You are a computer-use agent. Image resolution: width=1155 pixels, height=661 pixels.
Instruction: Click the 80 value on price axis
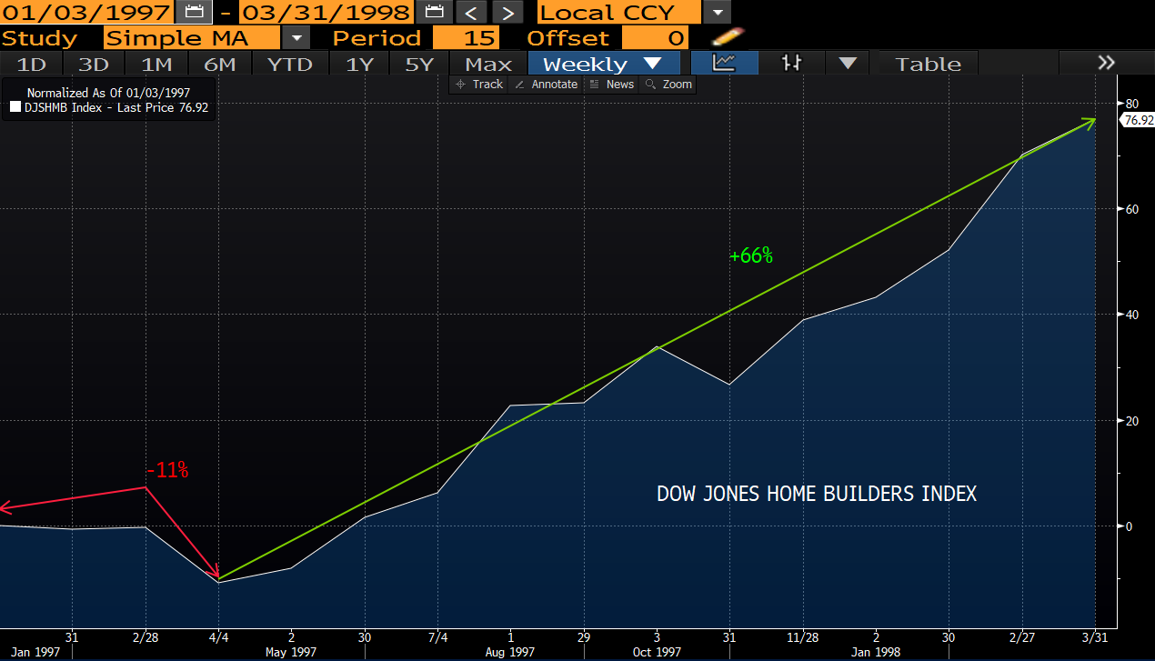tap(1133, 103)
